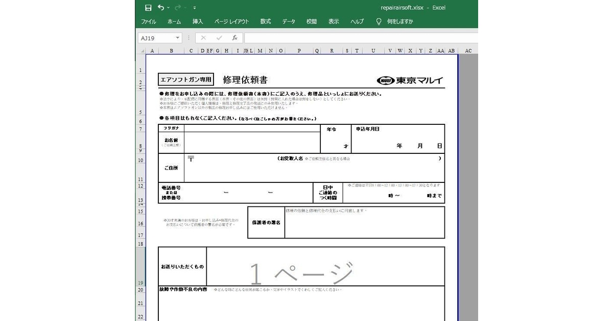Select column U by clicking its header

tap(373, 50)
